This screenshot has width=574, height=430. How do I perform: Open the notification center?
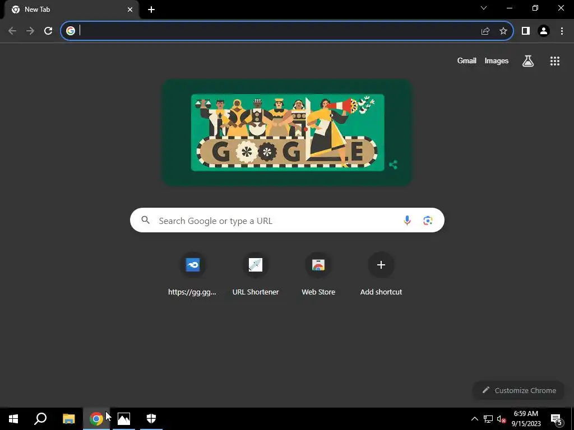click(557, 419)
